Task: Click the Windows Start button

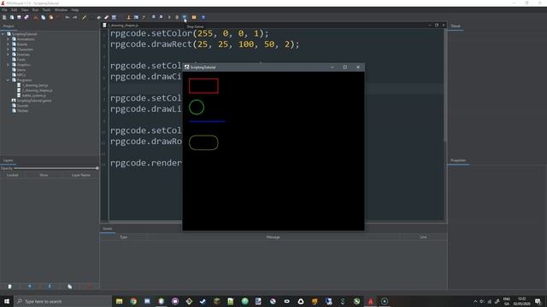Action: 7,301
